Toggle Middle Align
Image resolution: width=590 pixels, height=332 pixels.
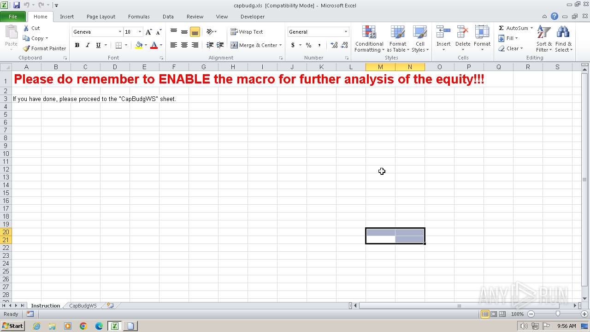click(184, 32)
